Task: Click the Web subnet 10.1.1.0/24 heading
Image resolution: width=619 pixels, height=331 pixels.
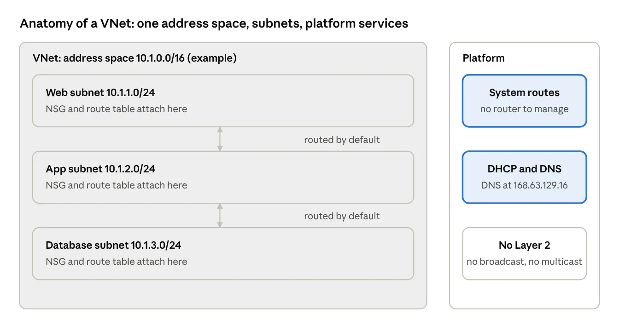Action: click(100, 92)
